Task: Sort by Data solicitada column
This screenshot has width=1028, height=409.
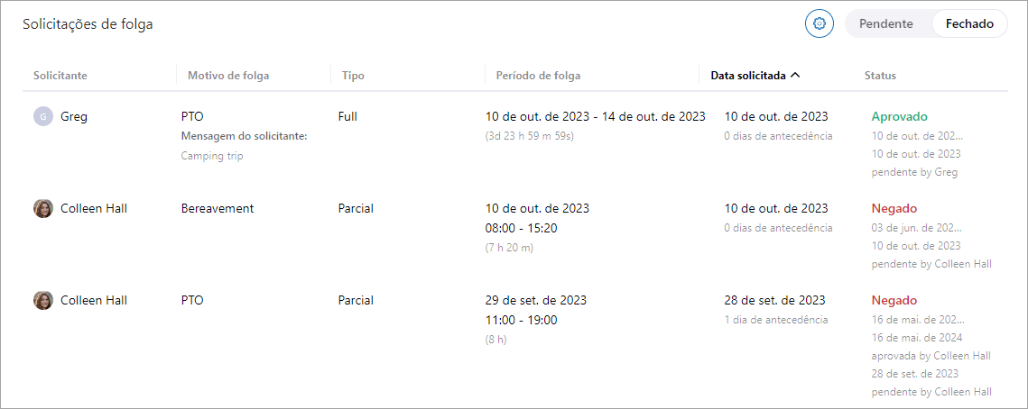Action: [747, 76]
